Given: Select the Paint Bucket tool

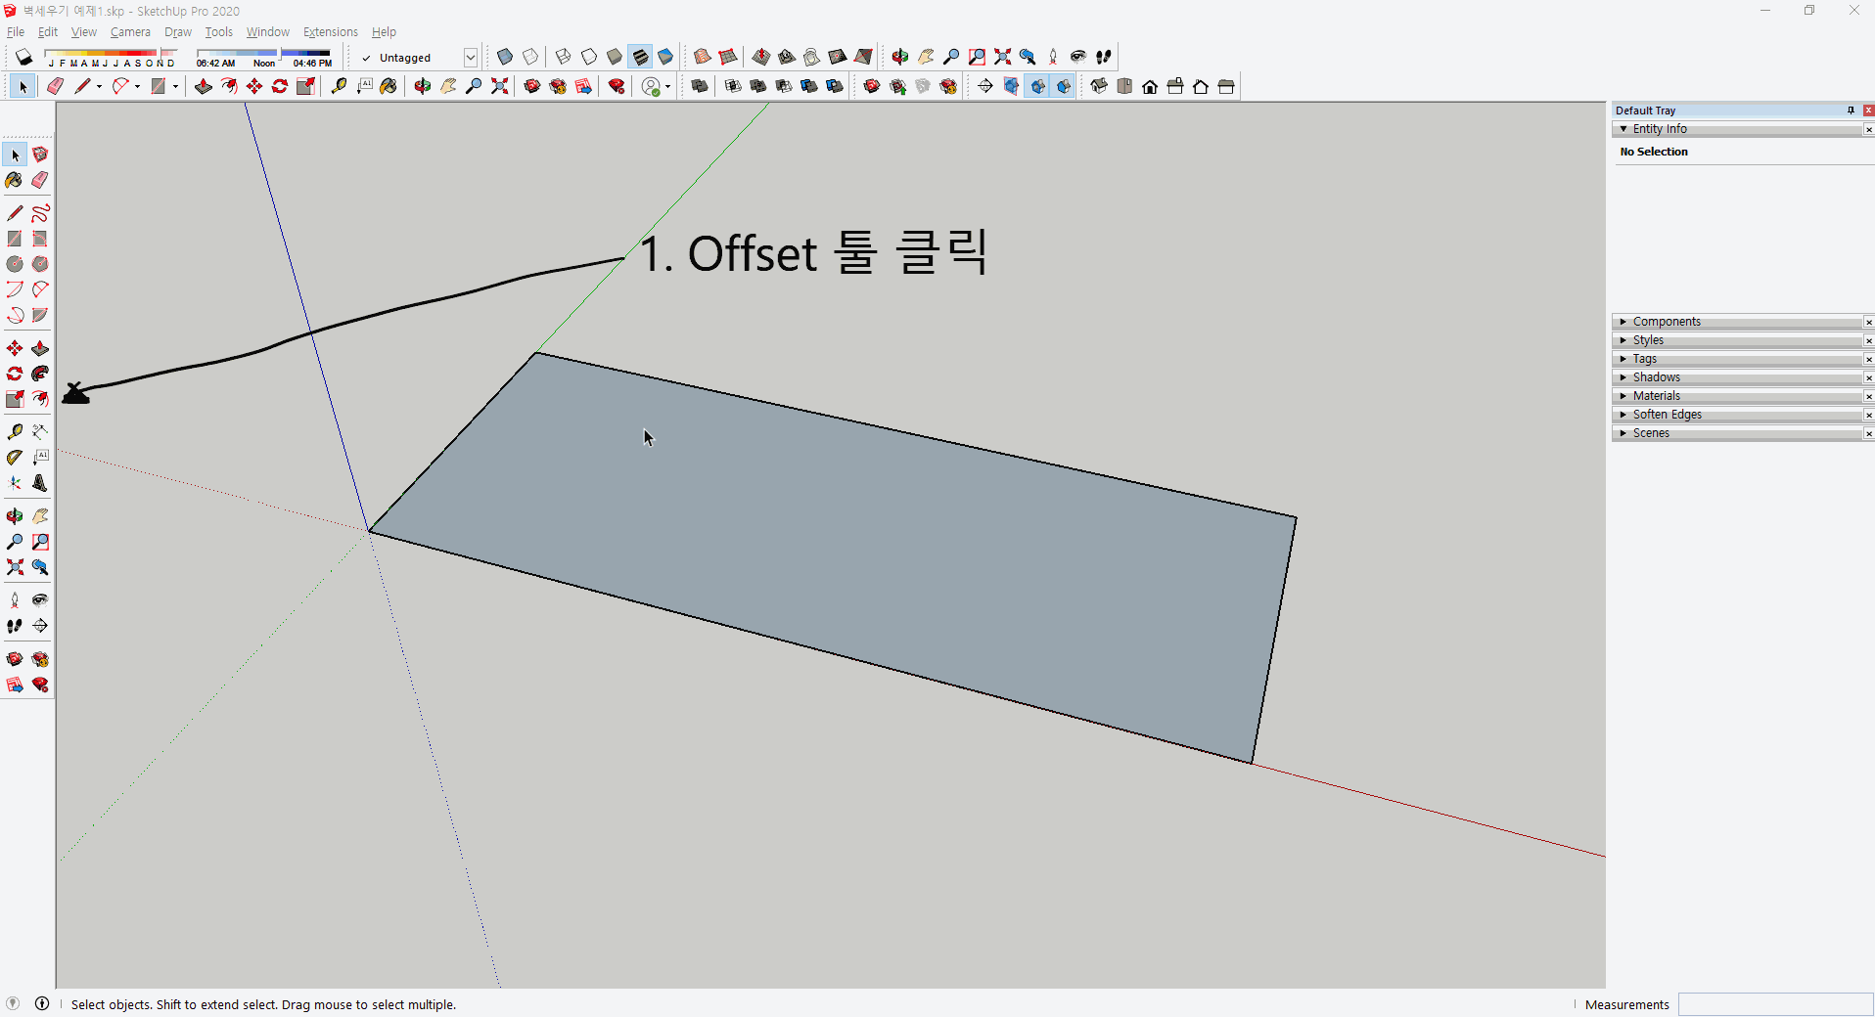Looking at the screenshot, I should pyautogui.click(x=15, y=180).
